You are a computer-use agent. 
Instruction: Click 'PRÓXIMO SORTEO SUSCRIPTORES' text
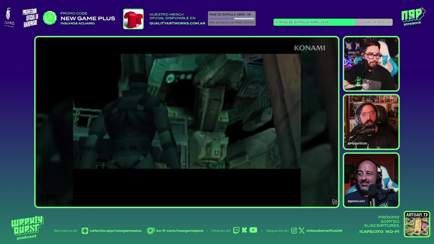[382, 221]
